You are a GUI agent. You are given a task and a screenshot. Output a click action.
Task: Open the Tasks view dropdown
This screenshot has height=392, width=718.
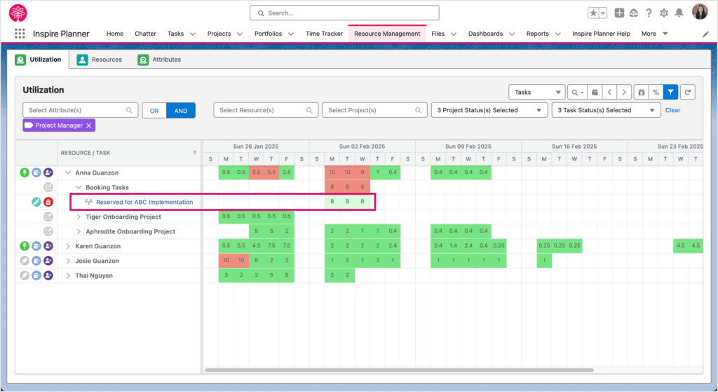tap(536, 92)
